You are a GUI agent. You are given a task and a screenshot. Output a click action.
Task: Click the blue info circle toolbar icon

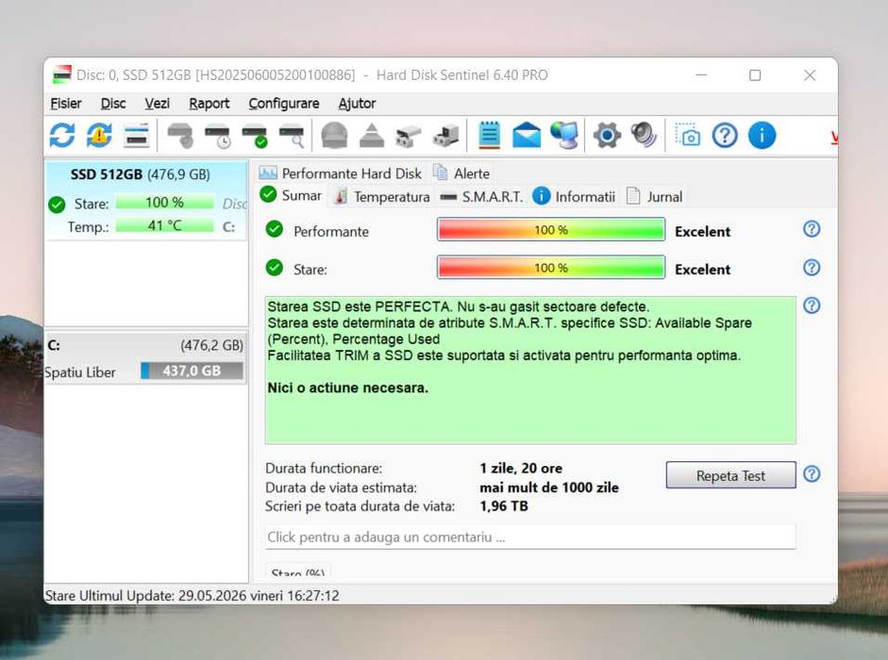(x=762, y=135)
